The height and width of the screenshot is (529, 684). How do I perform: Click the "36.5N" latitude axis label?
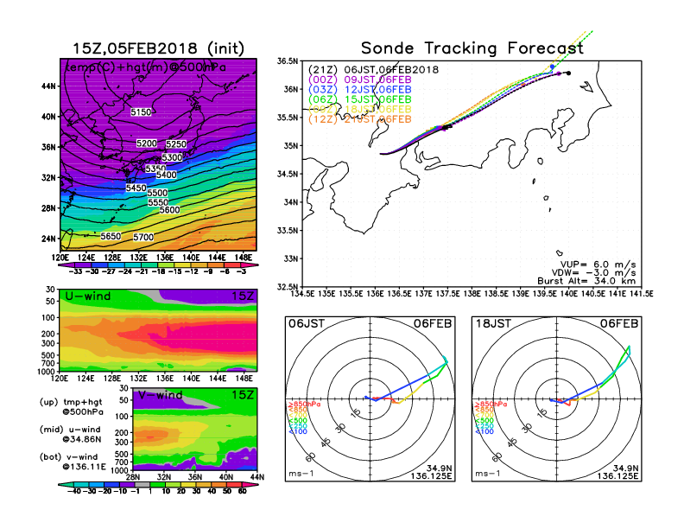tap(287, 61)
